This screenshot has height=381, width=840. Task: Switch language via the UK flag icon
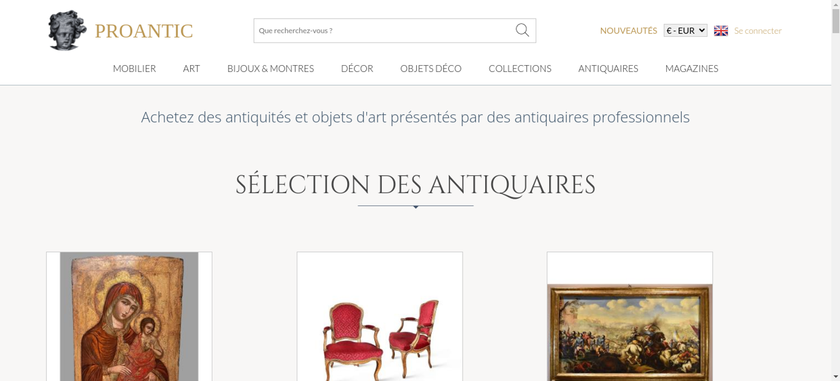click(721, 31)
